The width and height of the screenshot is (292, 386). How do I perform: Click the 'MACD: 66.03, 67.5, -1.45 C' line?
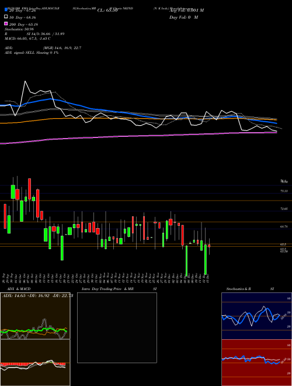click(28, 39)
